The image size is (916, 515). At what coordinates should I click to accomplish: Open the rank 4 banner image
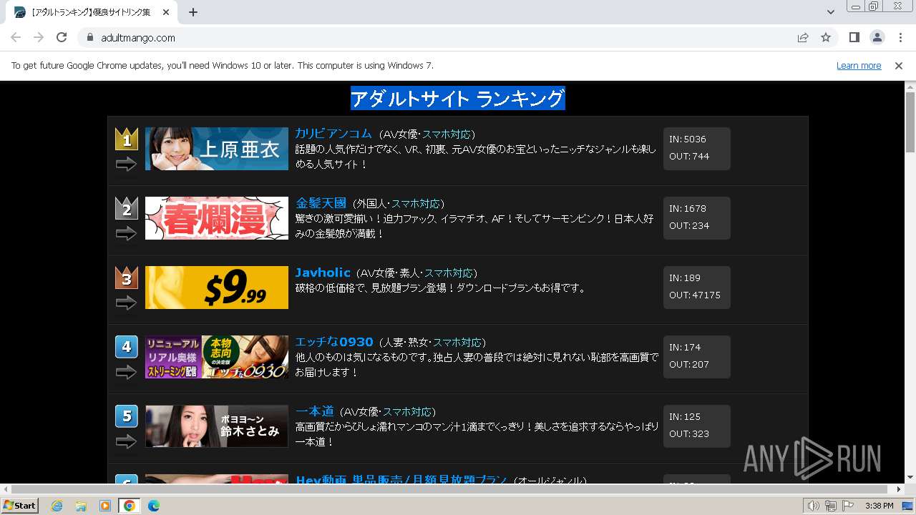click(x=217, y=357)
